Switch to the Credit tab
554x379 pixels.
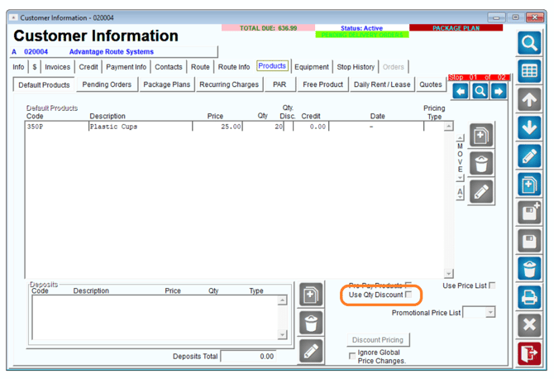(x=88, y=67)
